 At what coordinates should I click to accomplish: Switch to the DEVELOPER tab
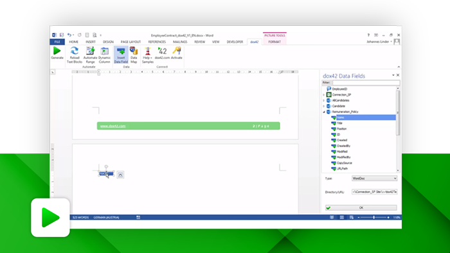(235, 42)
